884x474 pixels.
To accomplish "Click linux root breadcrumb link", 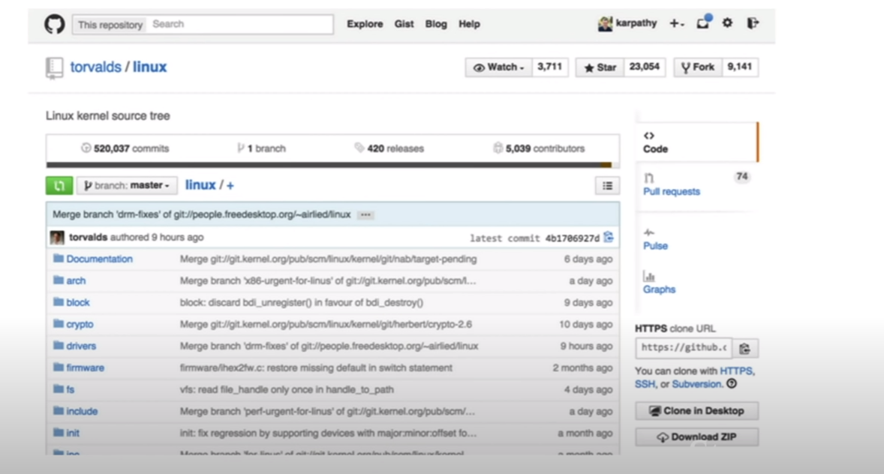I will (x=200, y=184).
